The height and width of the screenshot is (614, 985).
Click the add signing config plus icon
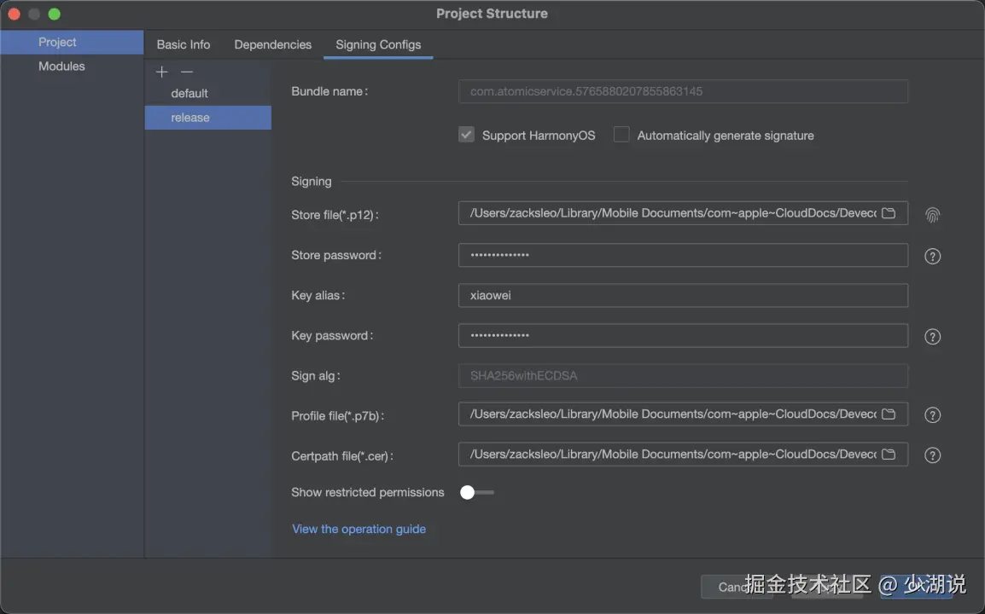point(162,72)
